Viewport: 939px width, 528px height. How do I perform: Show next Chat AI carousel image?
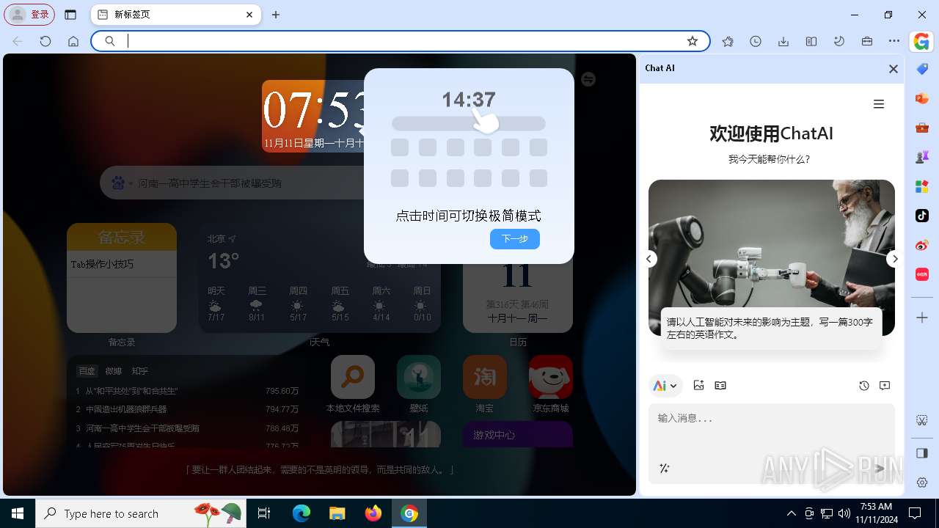894,259
